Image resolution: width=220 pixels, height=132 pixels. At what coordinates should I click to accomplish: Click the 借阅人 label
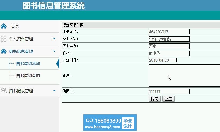pos(69,91)
